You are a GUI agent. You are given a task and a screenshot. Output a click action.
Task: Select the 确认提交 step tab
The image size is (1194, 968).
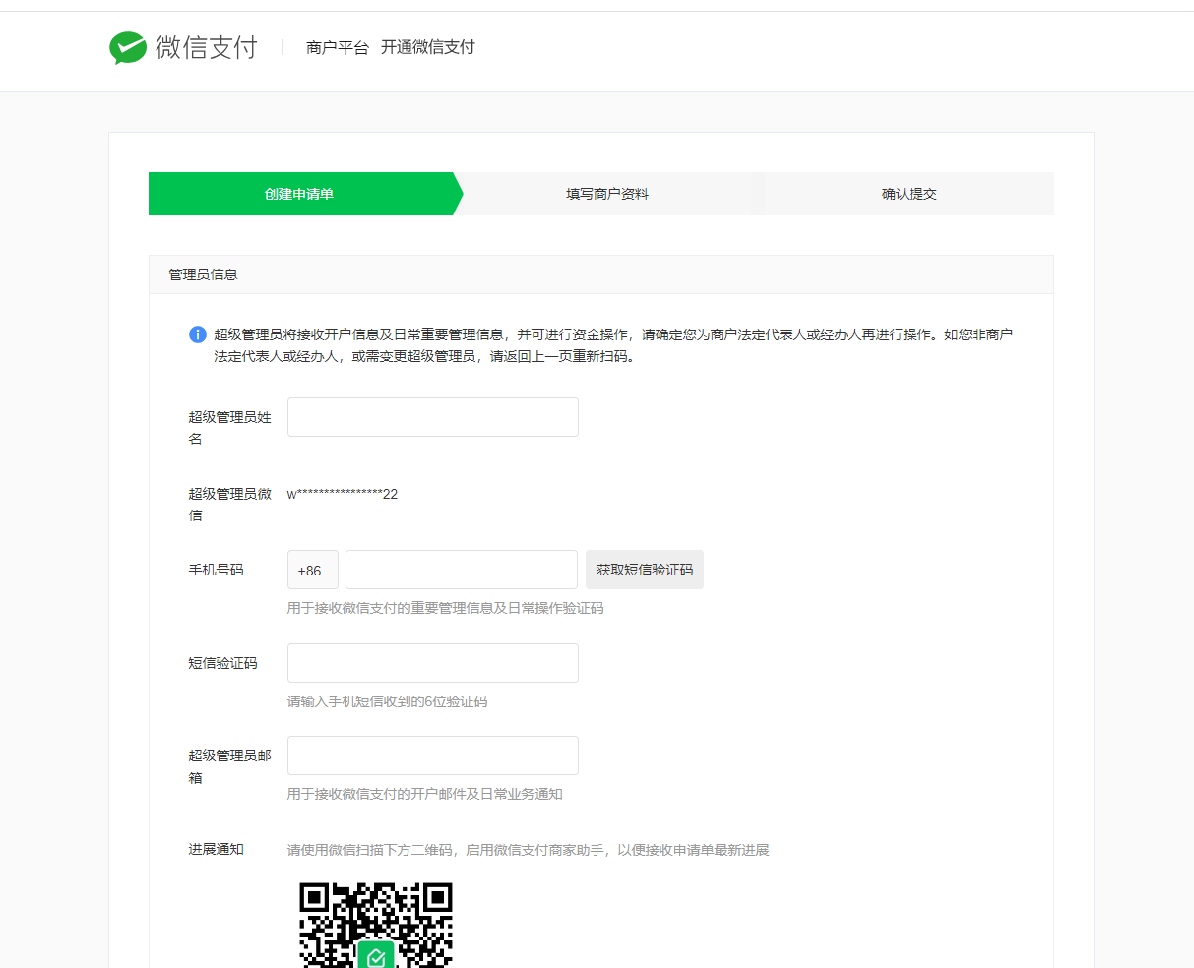point(910,194)
